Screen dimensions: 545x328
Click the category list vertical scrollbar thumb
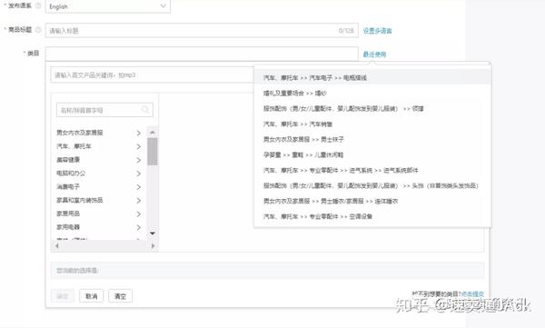153,152
